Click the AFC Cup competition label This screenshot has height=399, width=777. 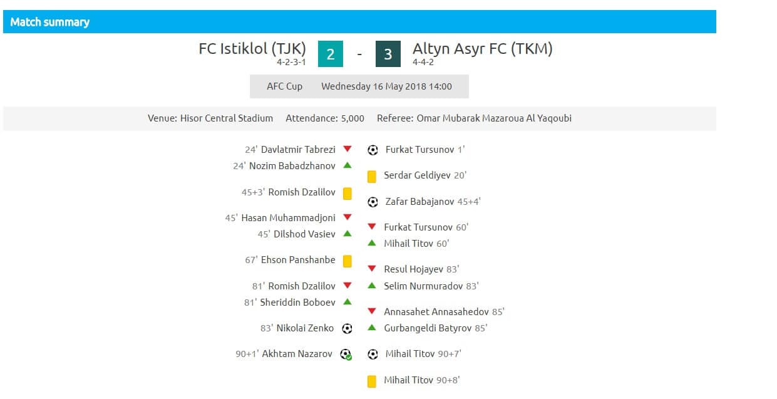pos(285,86)
